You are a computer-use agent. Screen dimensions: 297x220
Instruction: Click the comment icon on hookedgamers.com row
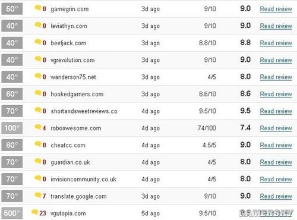tap(37, 93)
